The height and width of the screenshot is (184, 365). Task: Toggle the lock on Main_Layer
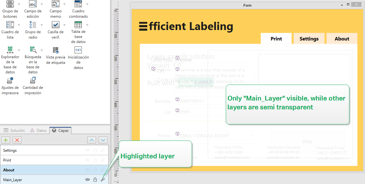(95, 180)
